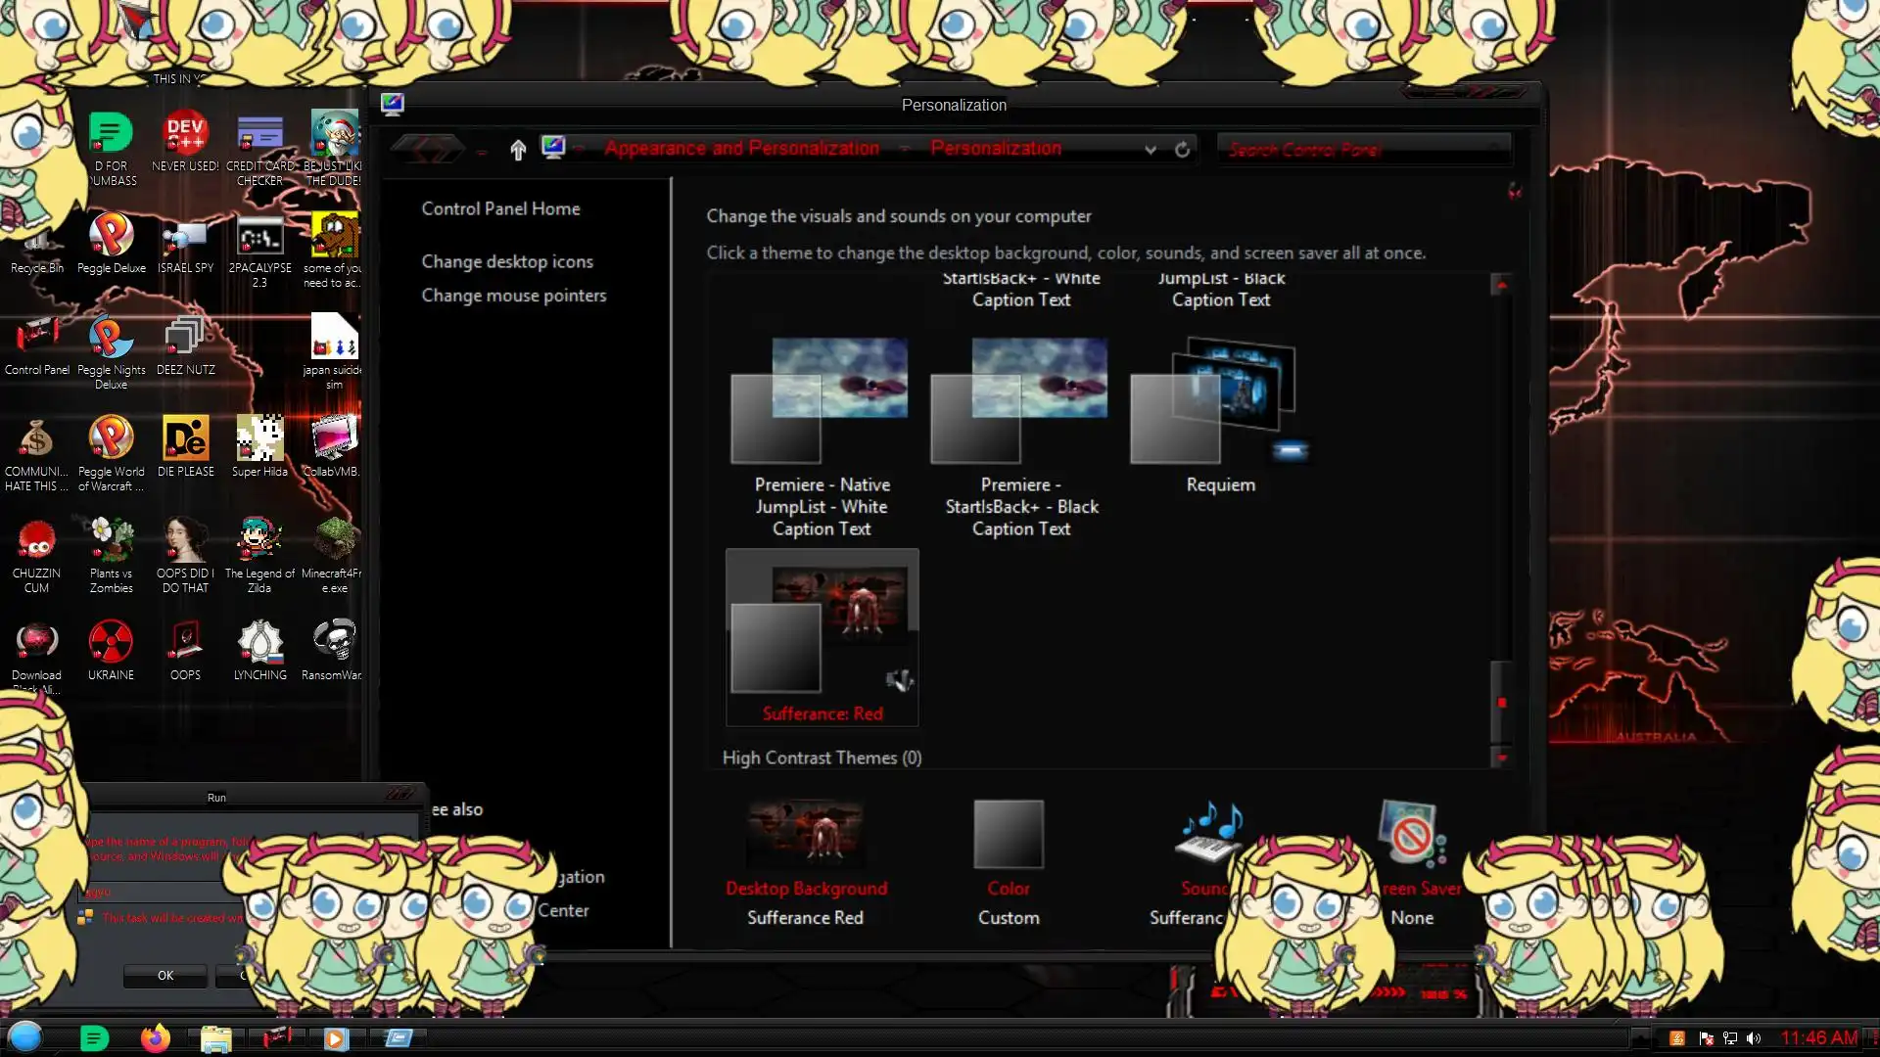Click the volume speaker tray icon

(x=1753, y=1038)
